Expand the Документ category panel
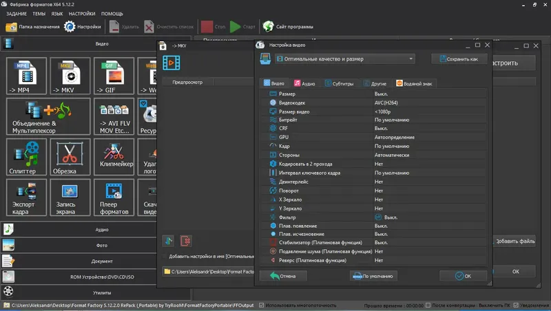Viewport: 551px width, 311px height. pos(79,261)
